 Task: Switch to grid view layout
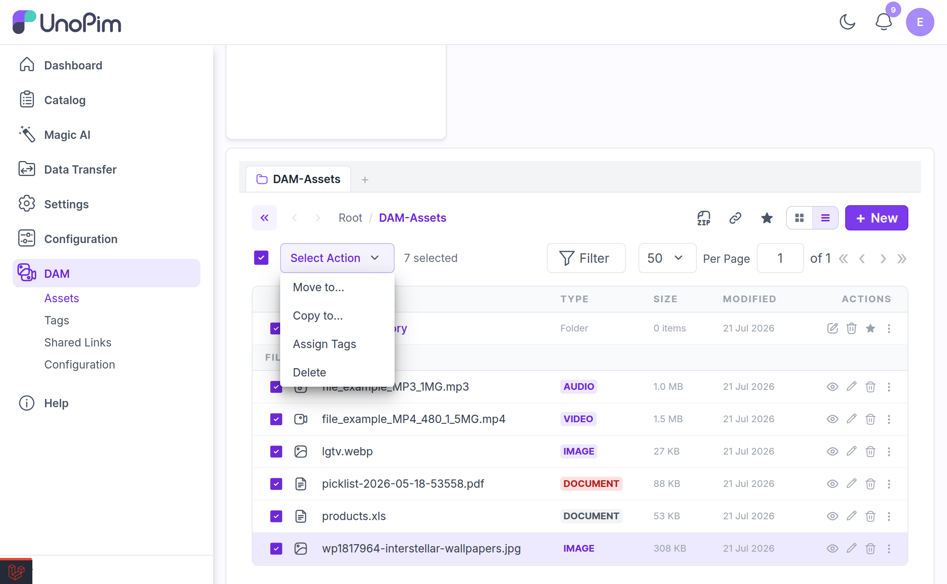pos(799,218)
